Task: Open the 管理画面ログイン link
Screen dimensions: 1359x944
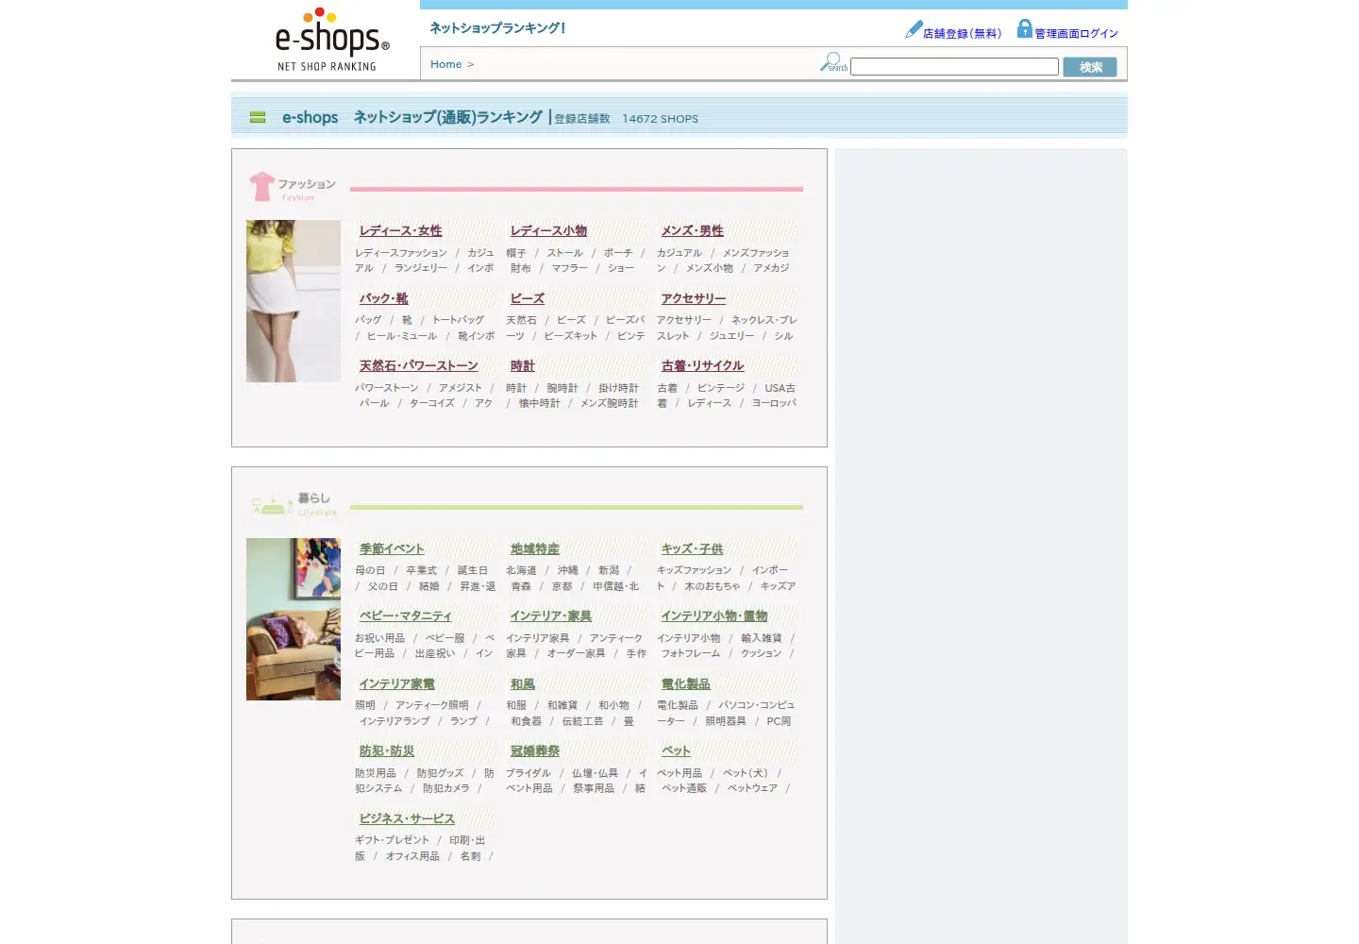Action: pyautogui.click(x=1076, y=33)
